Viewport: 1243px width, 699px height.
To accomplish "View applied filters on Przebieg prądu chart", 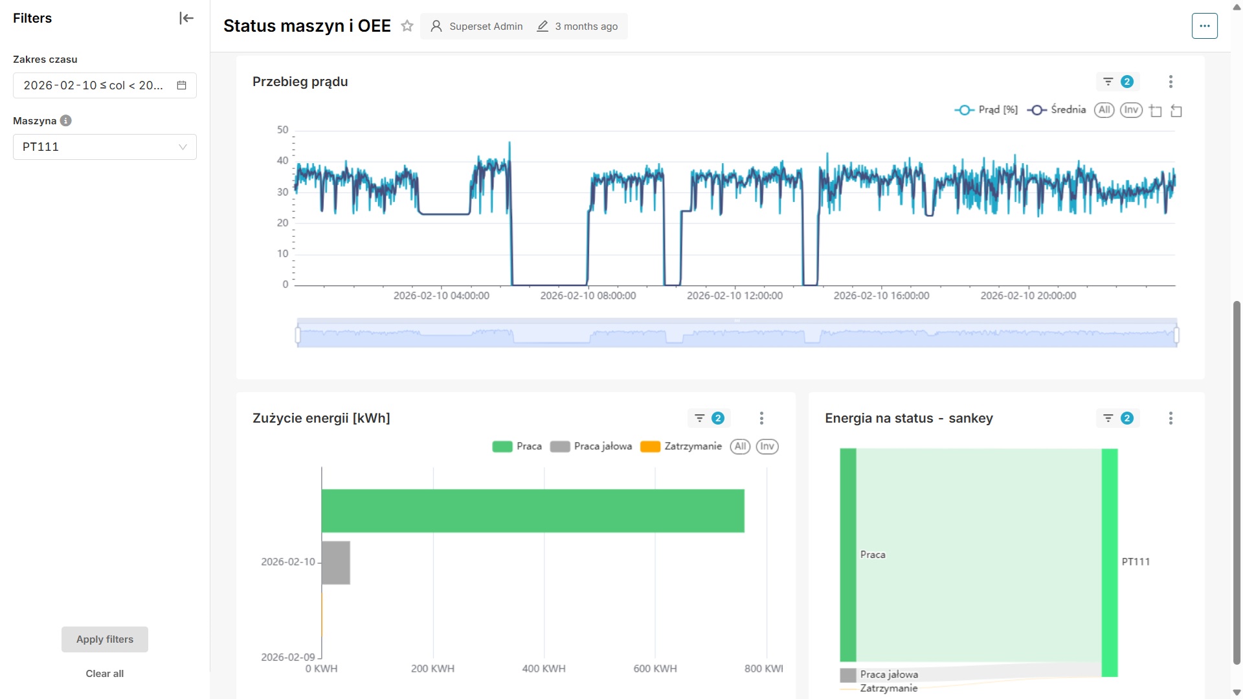I will click(x=1118, y=82).
